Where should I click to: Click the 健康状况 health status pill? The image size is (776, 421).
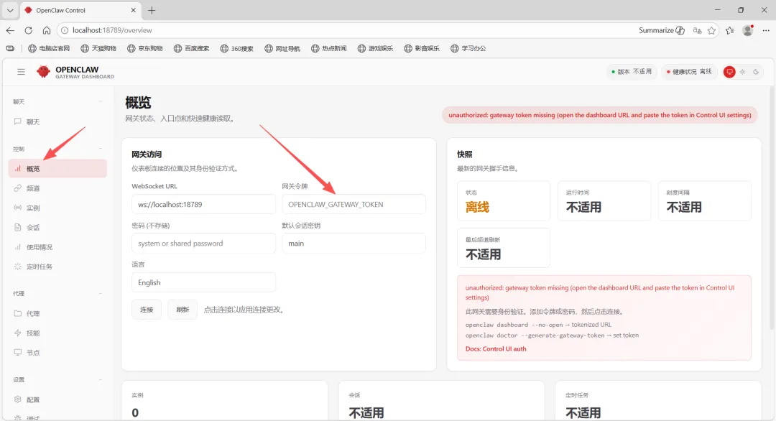(689, 72)
